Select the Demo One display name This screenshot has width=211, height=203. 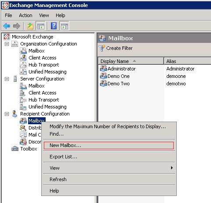coord(118,76)
